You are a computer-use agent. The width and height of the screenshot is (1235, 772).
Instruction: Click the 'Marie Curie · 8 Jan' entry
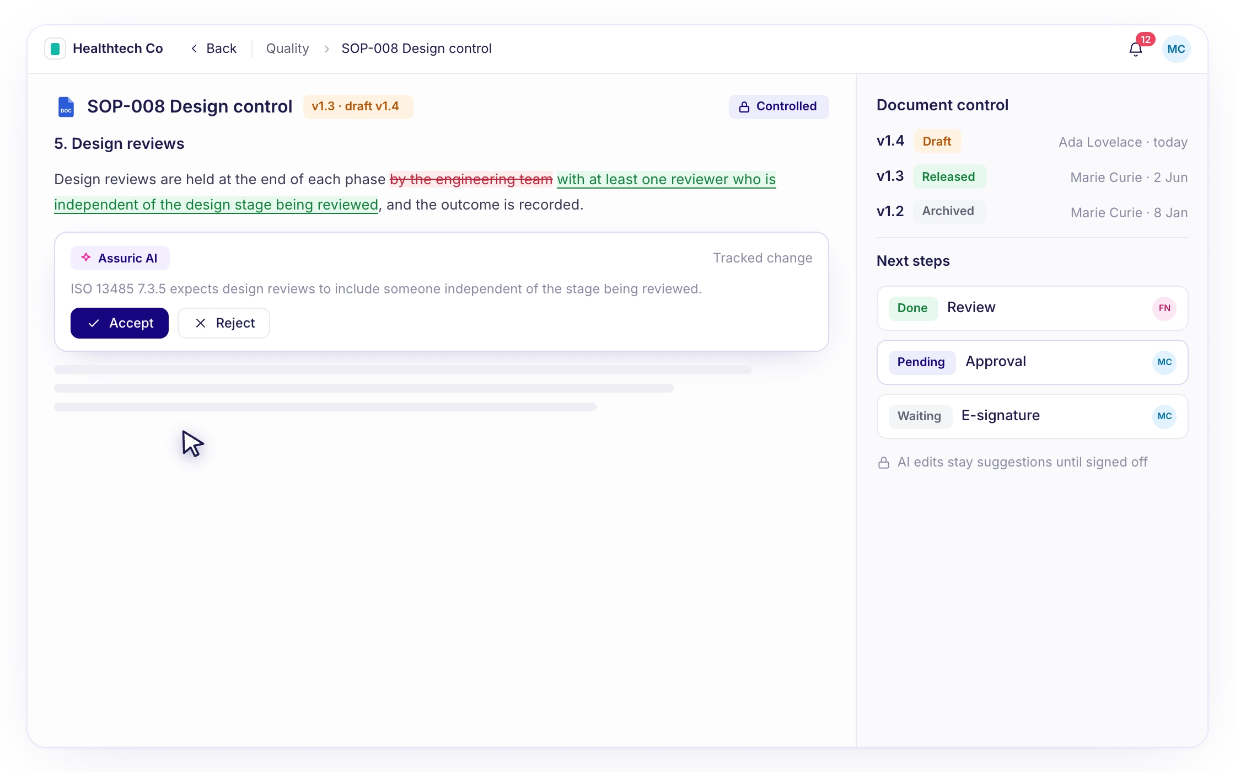[1129, 213]
